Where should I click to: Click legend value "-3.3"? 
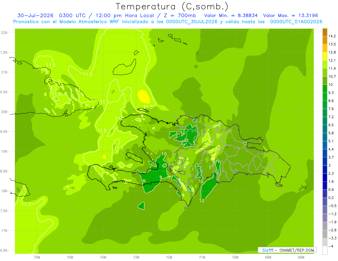(x=332, y=238)
